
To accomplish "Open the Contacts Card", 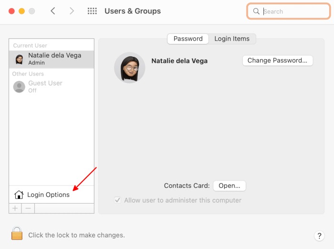I will tap(229, 185).
